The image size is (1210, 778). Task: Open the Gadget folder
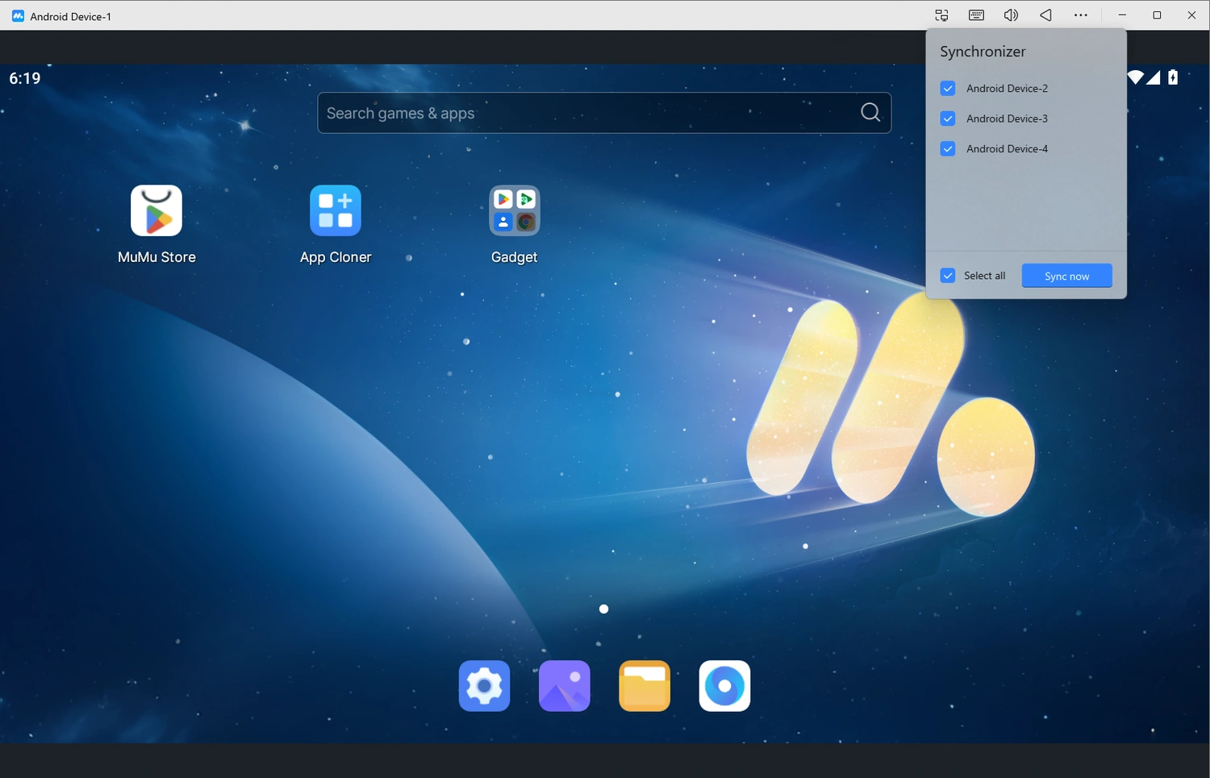click(x=514, y=211)
